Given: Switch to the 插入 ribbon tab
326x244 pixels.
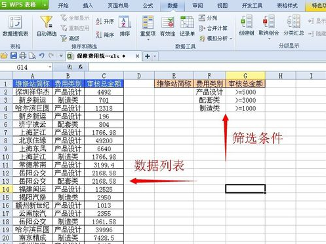Looking at the screenshot, I should coord(88,6).
